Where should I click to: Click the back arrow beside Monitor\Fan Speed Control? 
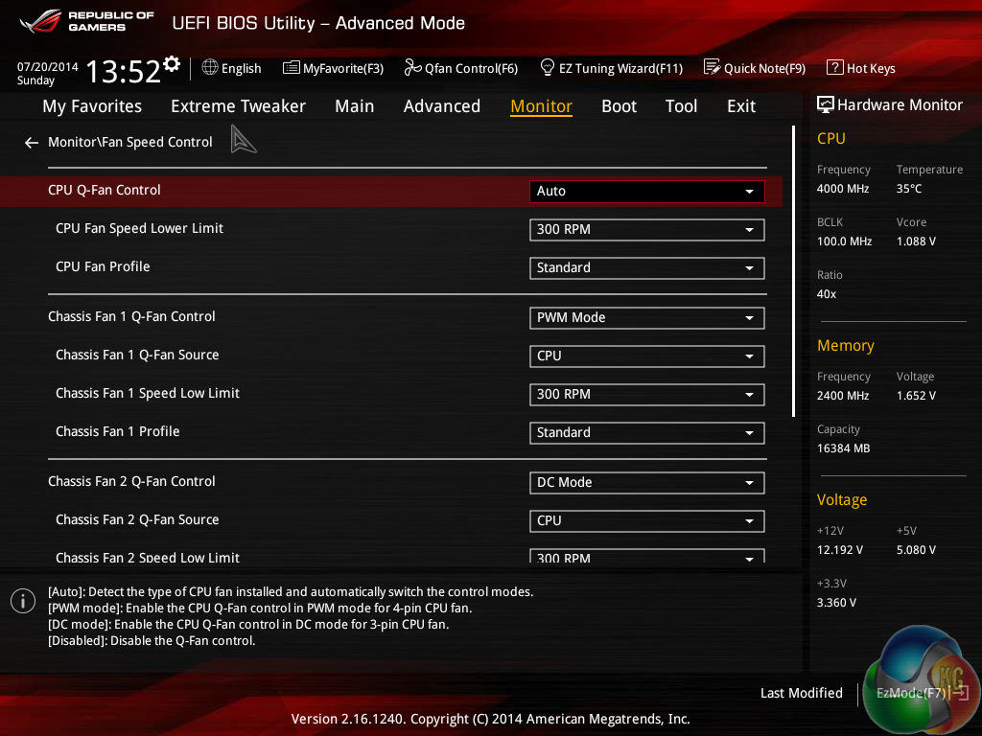tap(32, 144)
